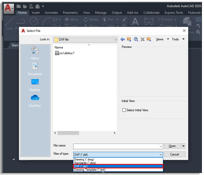This screenshot has height=175, width=204.
Task: Click the Open from Web & Mobile icon
Action: click(x=31, y=6)
